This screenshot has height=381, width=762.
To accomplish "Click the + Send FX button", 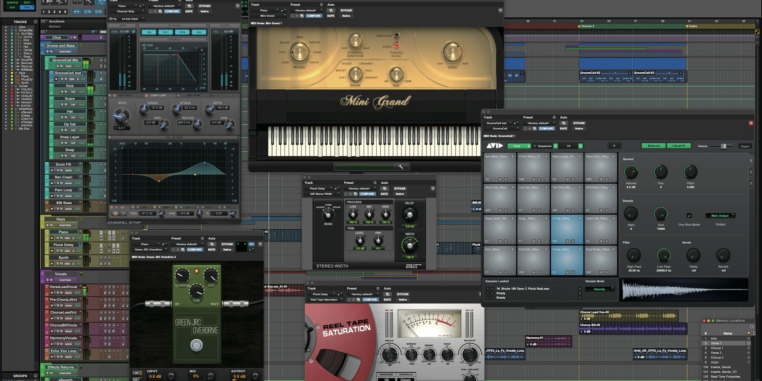I will [679, 146].
